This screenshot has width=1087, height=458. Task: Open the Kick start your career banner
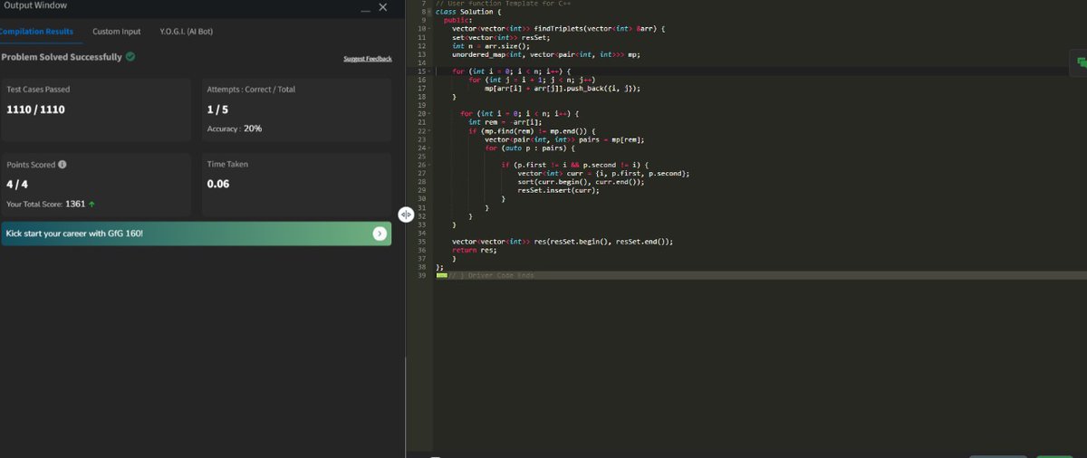(x=196, y=234)
